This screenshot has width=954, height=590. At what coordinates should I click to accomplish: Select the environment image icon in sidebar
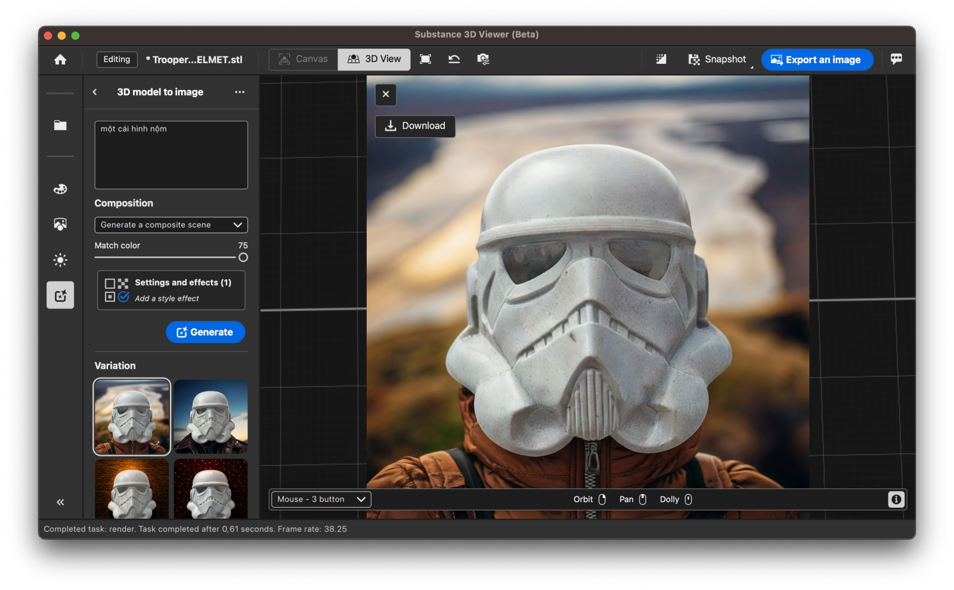(x=60, y=224)
